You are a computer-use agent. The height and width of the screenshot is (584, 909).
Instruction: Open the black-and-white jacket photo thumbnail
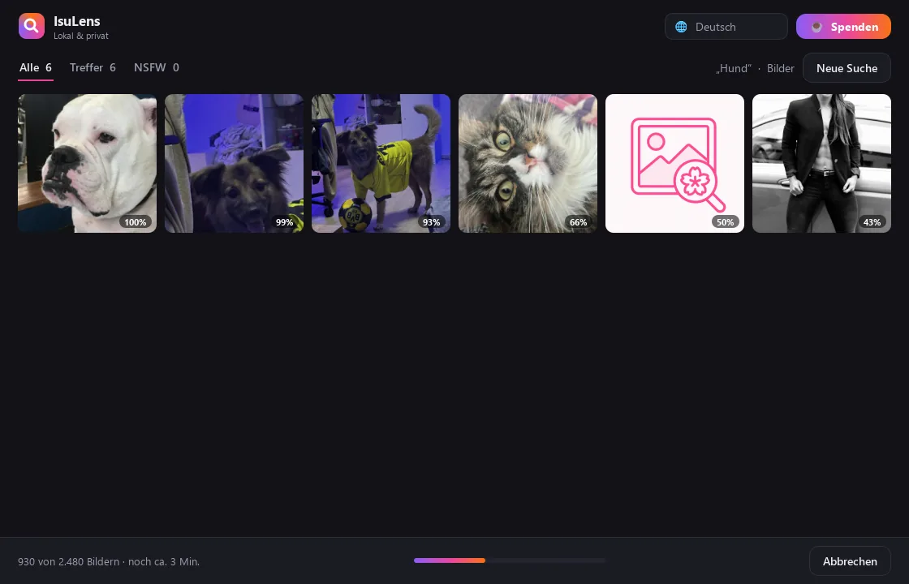click(821, 163)
